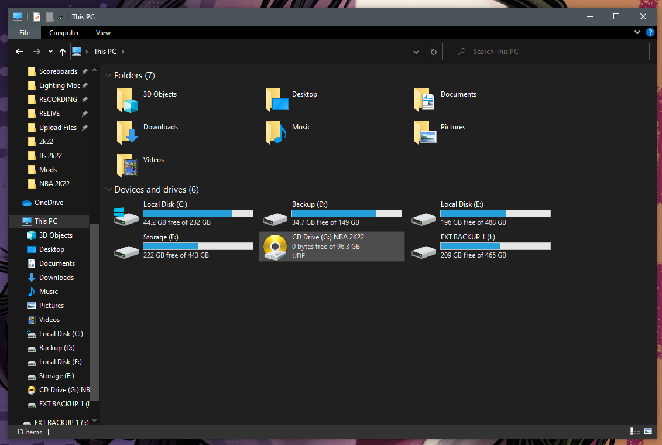The height and width of the screenshot is (445, 662).
Task: Click the Search This PC field
Action: 549,52
